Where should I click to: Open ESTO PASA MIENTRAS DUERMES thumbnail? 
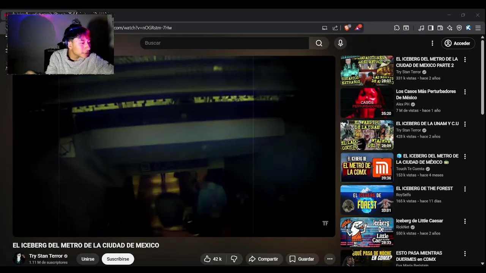pos(367,258)
